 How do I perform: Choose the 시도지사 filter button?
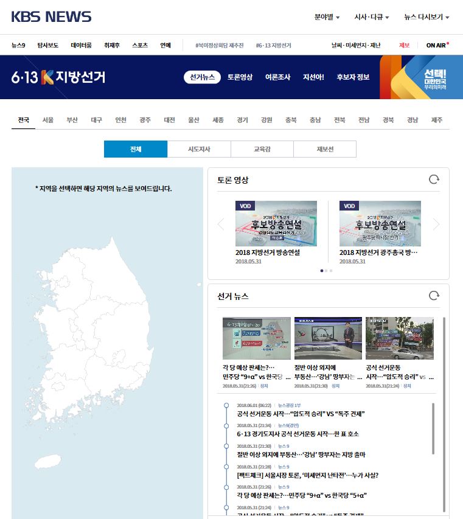point(199,149)
